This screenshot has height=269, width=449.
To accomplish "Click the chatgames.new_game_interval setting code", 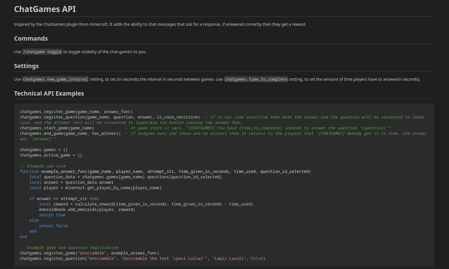I will click(x=56, y=79).
